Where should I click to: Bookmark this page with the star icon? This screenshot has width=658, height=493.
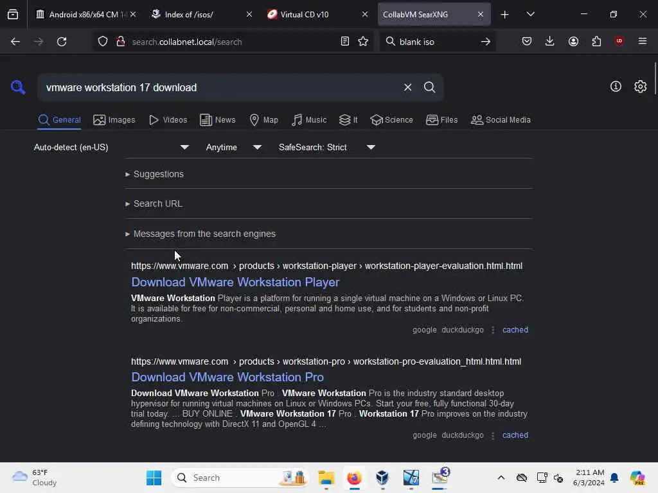[363, 42]
